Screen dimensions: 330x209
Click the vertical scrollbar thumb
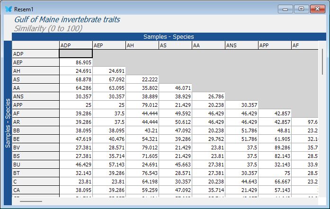(x=323, y=61)
